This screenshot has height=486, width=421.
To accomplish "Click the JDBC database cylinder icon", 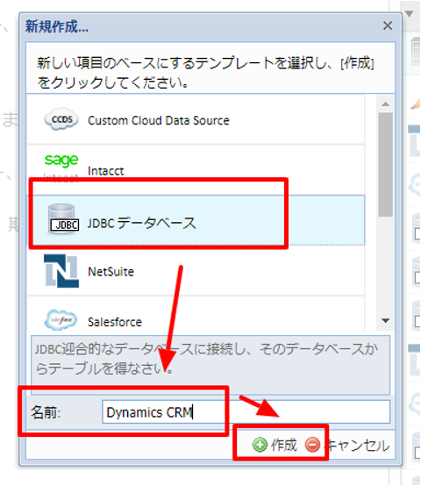I will (x=63, y=218).
